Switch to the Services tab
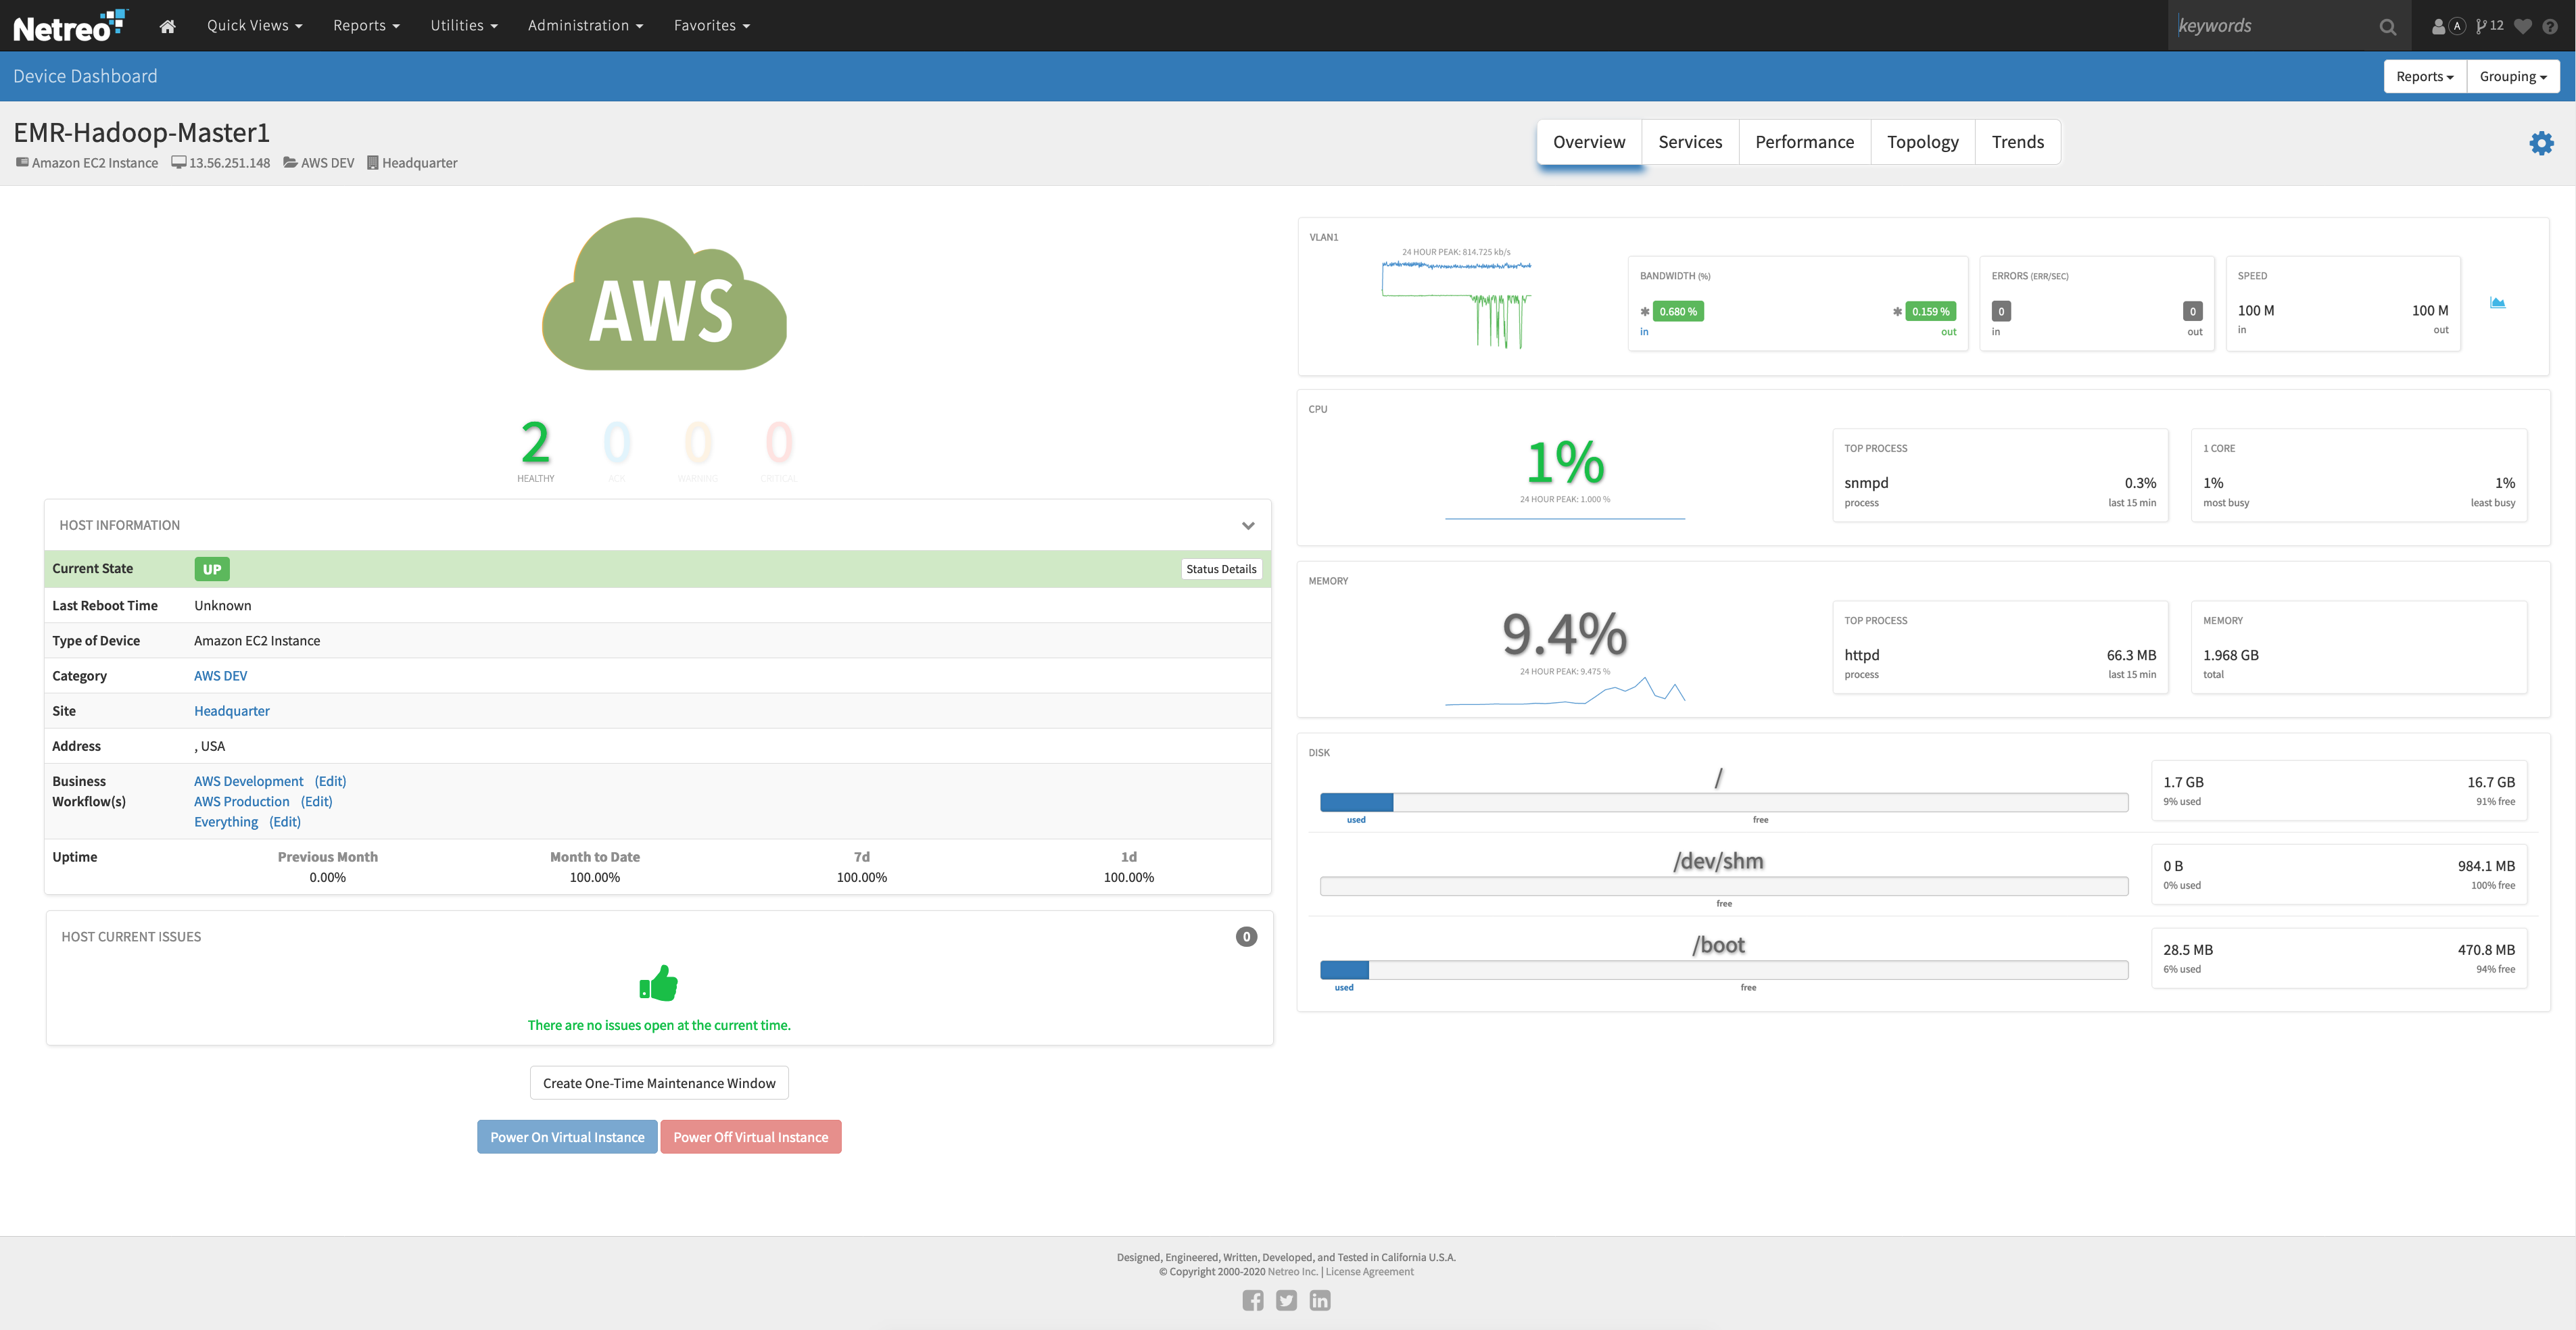 [x=1690, y=142]
